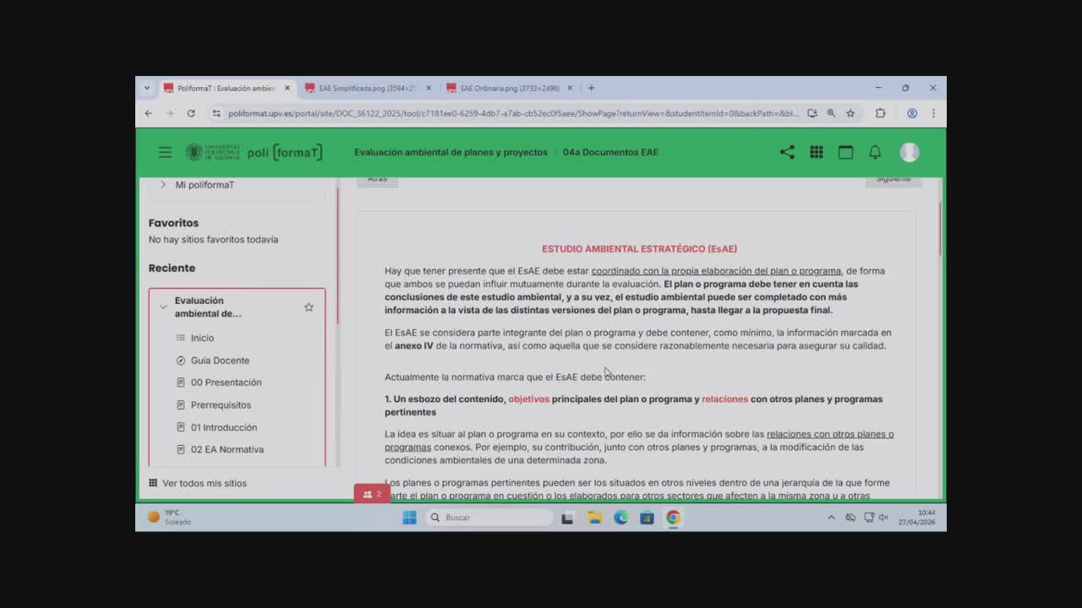Open Prerrequisitos in sidebar
The width and height of the screenshot is (1082, 608).
coord(221,405)
